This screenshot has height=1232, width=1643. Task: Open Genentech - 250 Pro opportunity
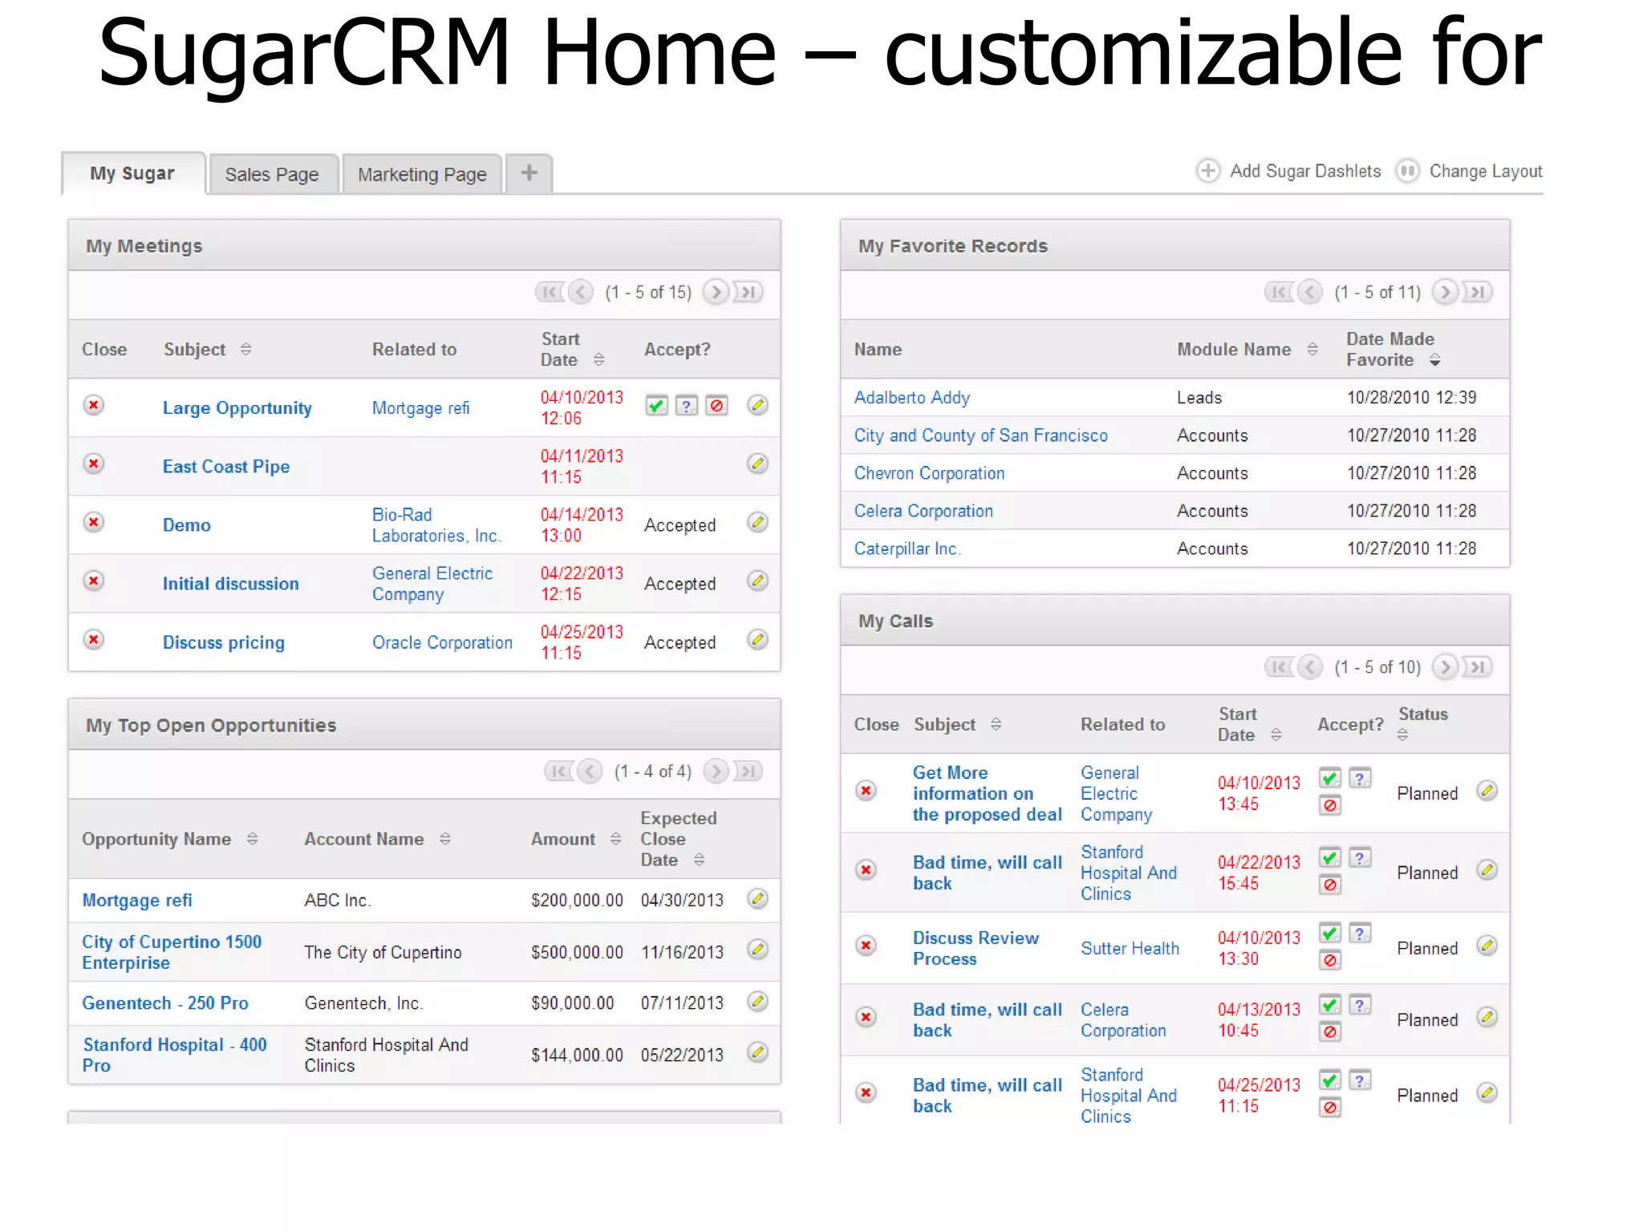165,1003
